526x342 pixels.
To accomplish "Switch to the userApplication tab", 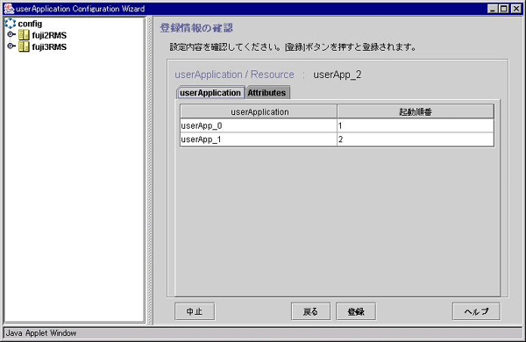I will click(210, 93).
